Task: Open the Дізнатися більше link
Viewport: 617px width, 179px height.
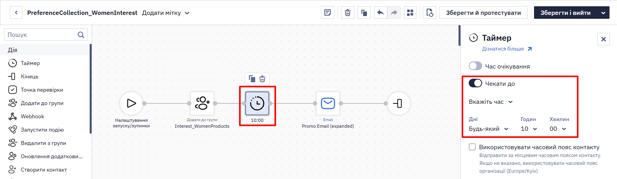Action: (x=507, y=49)
